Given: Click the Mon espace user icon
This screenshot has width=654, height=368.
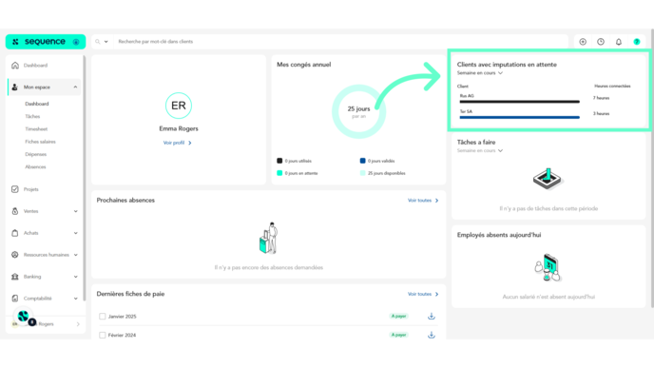Looking at the screenshot, I should tap(15, 87).
